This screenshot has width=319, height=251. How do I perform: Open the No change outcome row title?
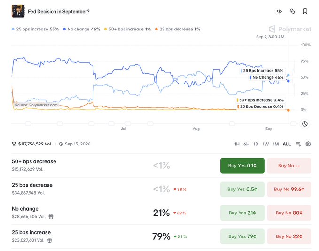click(x=25, y=209)
